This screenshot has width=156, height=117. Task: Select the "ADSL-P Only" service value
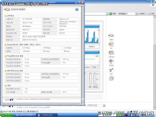(x=27, y=23)
